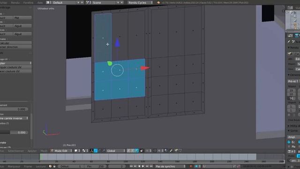Open the Mode Edit interaction mode dropdown

pyautogui.click(x=61, y=151)
